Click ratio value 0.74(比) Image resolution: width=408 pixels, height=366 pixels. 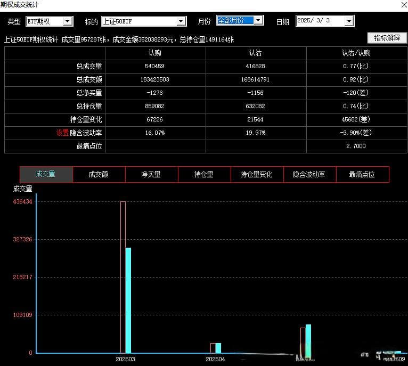point(356,106)
